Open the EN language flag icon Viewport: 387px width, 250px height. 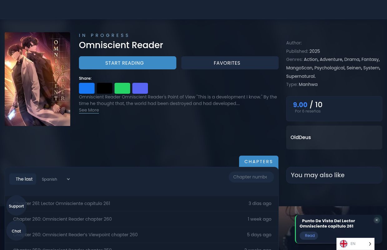coord(344,244)
